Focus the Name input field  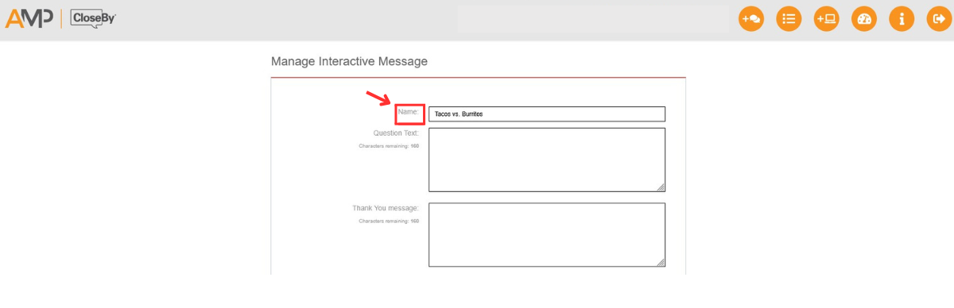pos(547,114)
